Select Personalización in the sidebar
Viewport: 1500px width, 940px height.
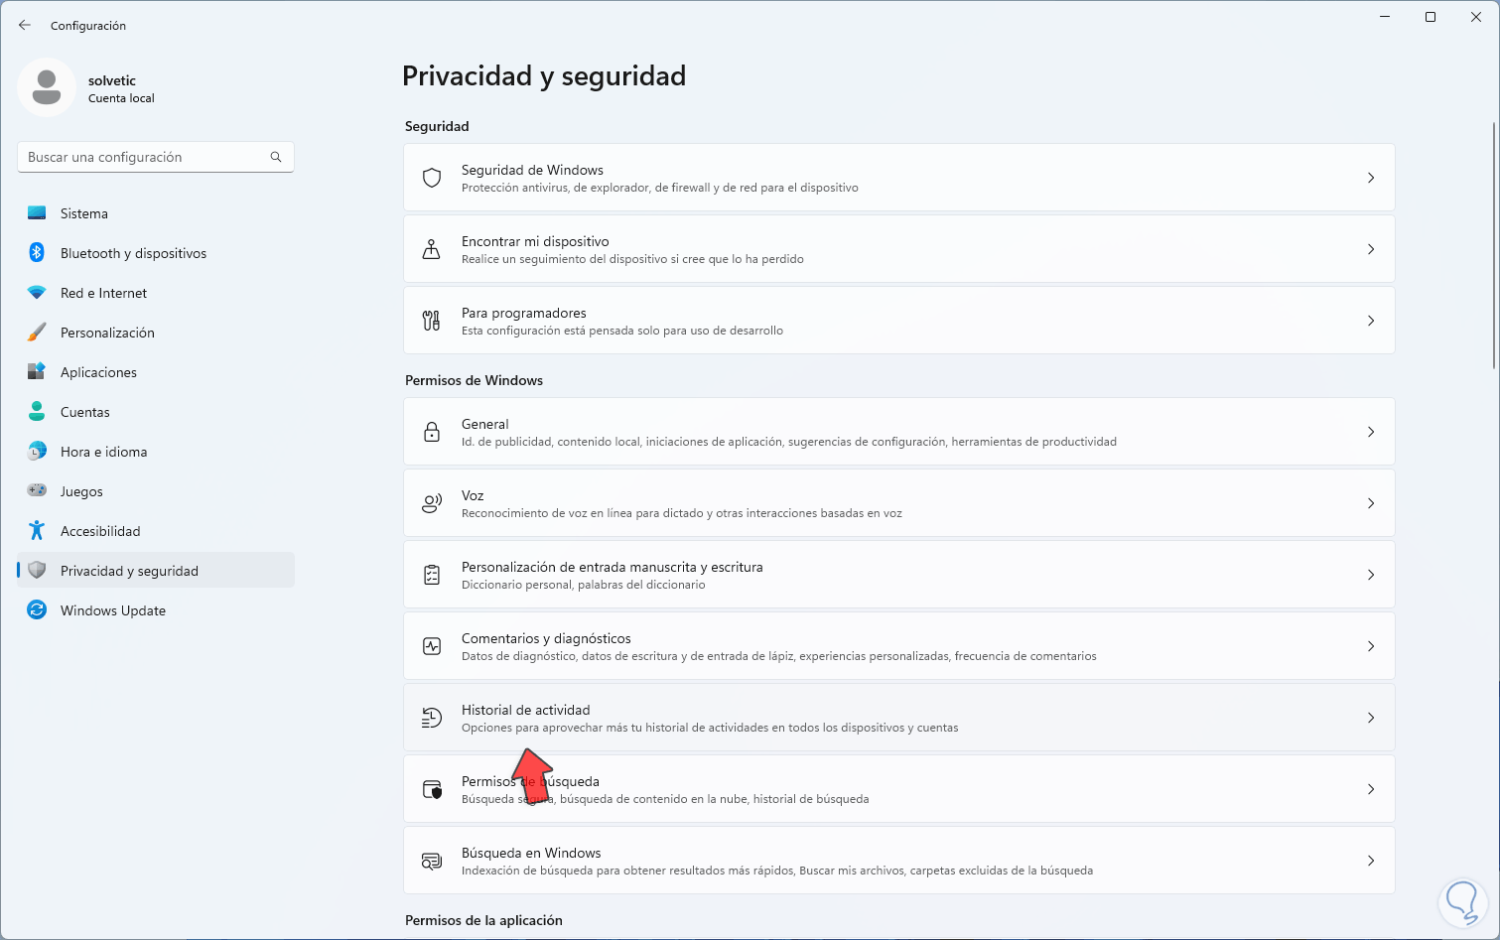coord(107,333)
